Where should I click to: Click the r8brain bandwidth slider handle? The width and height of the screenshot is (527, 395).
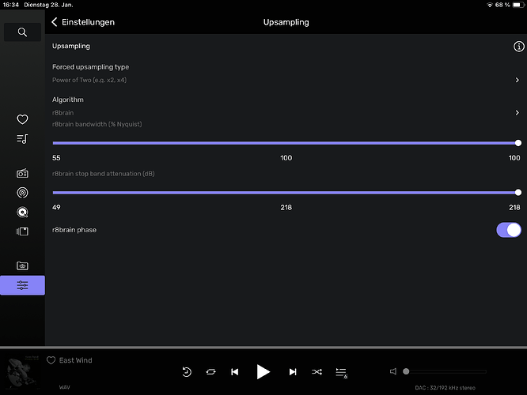518,143
